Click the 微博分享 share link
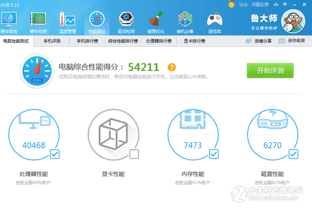312x211 pixels. pyautogui.click(x=259, y=41)
